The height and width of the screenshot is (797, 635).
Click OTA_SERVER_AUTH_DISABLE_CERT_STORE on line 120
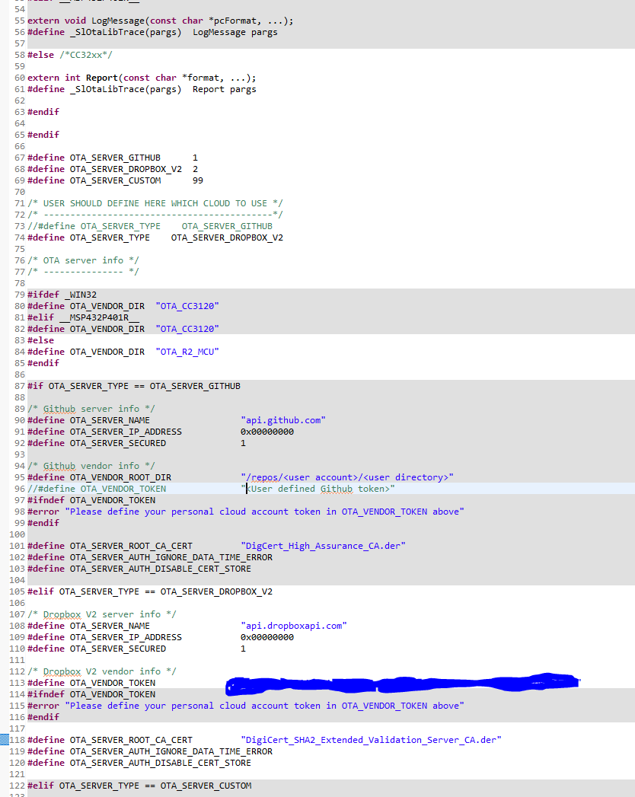click(x=160, y=763)
